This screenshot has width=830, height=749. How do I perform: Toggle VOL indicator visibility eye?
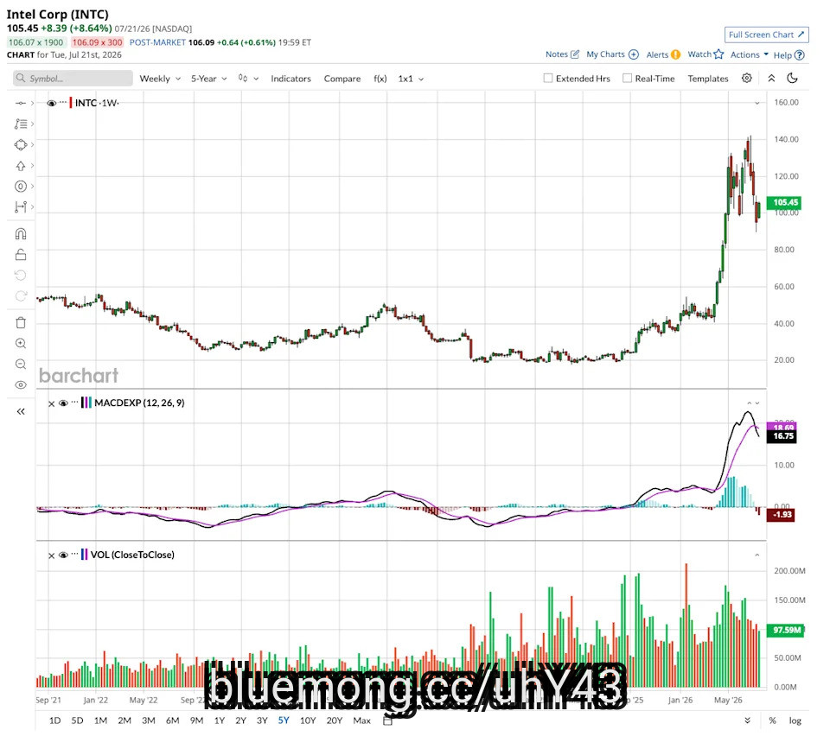(x=63, y=555)
